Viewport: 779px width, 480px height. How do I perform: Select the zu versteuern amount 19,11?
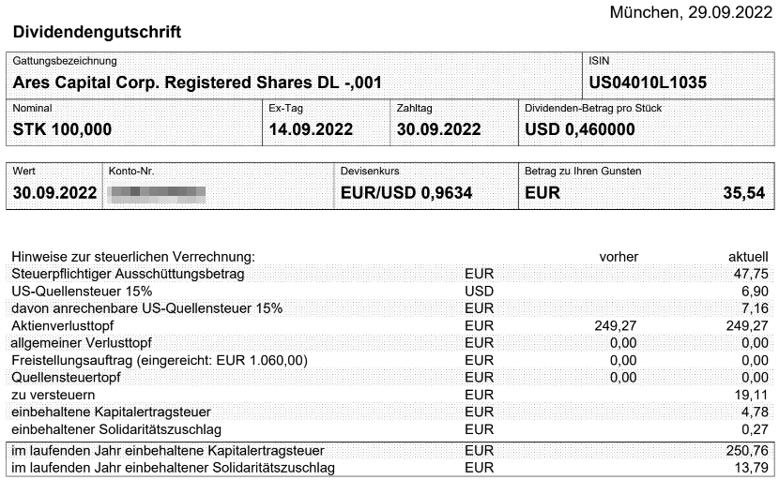click(x=751, y=395)
